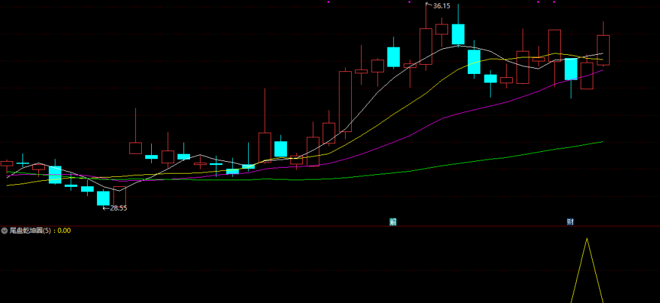Screen dimensions: 660x303
Task: Expand the 尾盘乾坤圈 indicator dropdown arrow
Action: (5, 230)
